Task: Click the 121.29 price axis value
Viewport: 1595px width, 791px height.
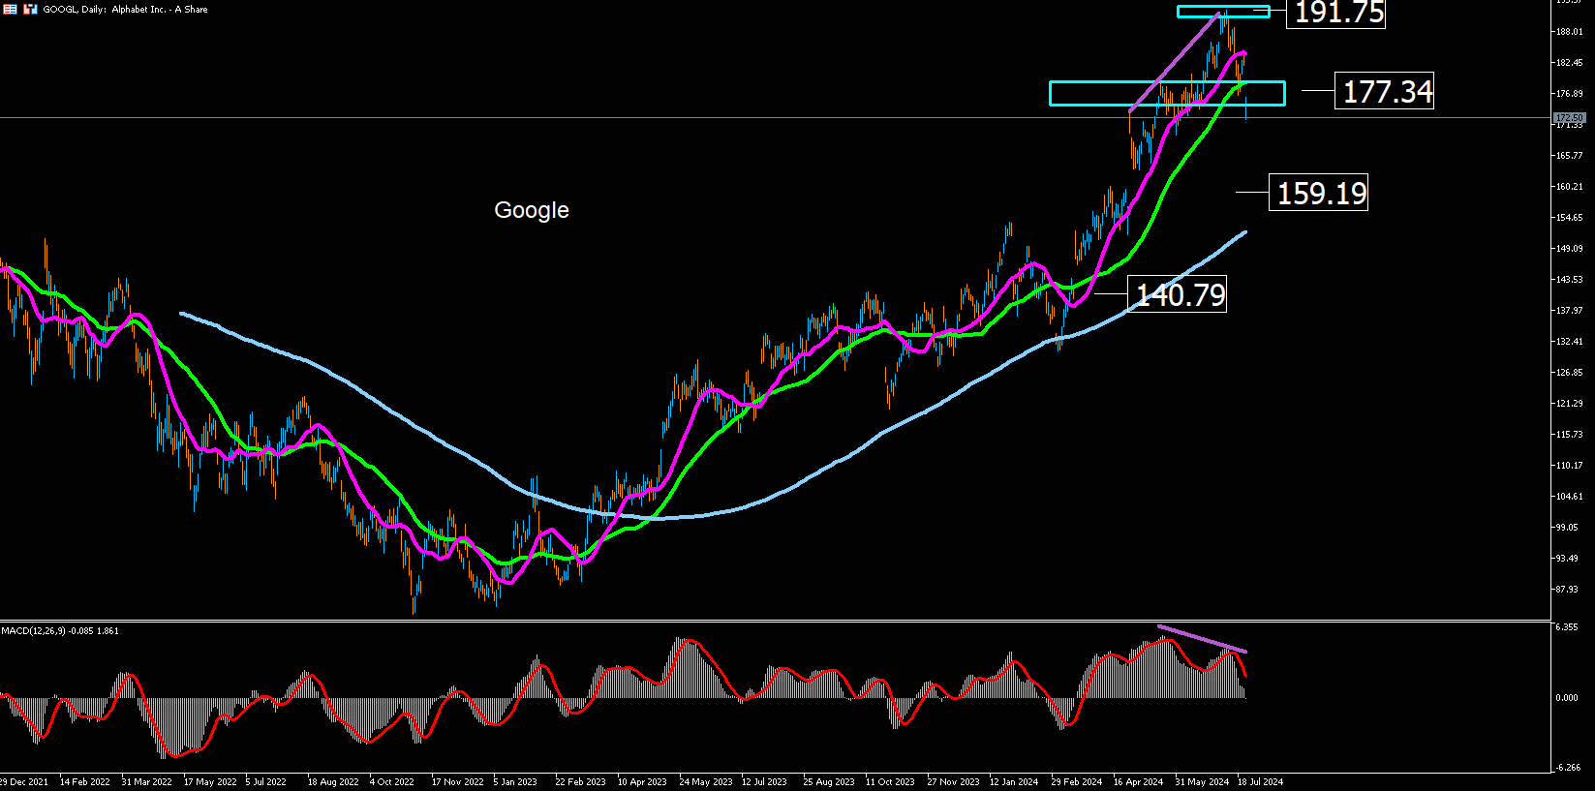Action: (x=1569, y=404)
